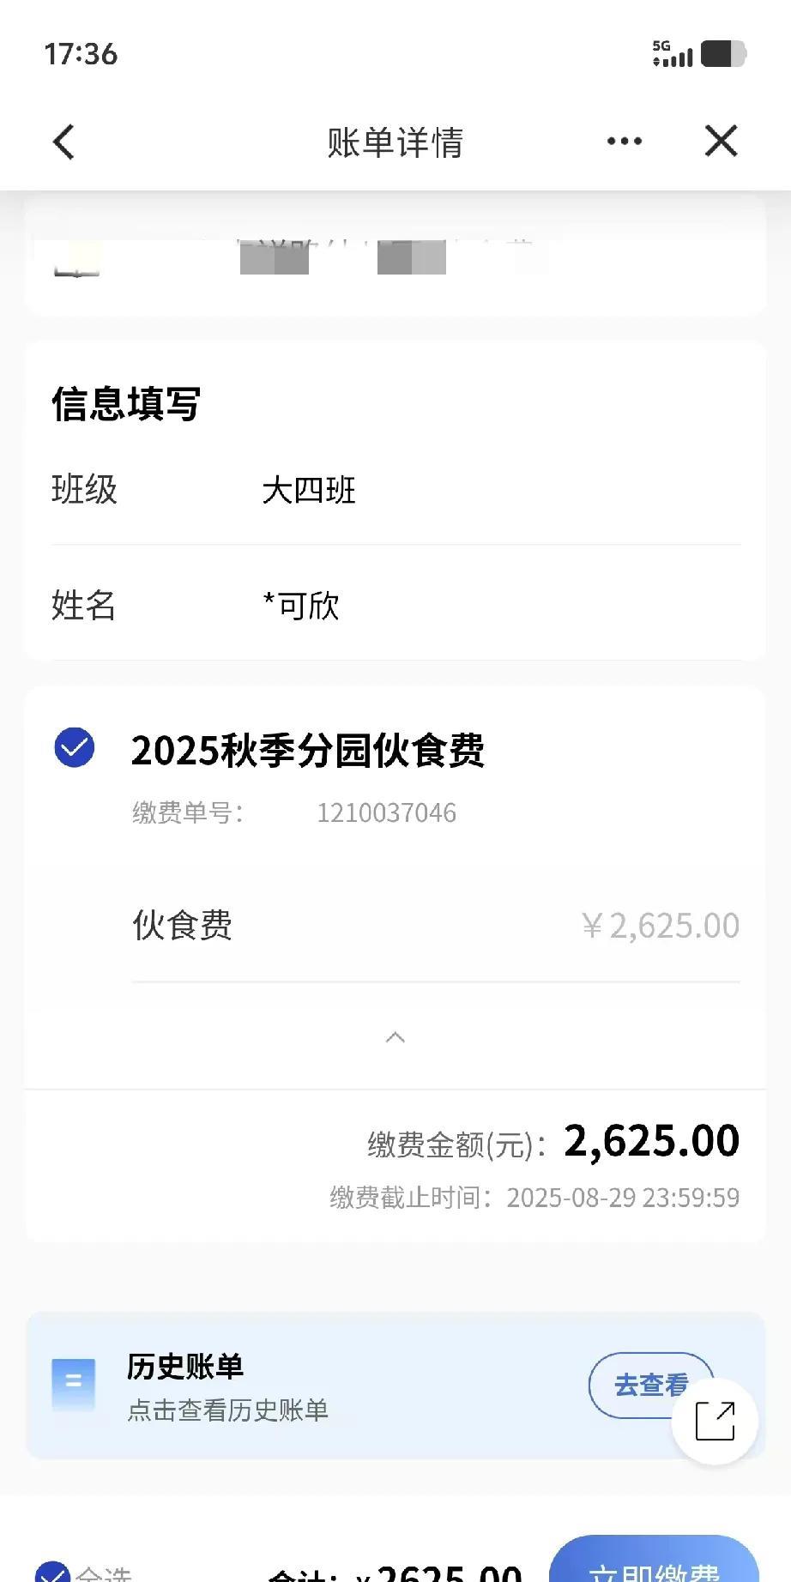Uncheck the 2025秋季分园伙食费 bill checkbox
The width and height of the screenshot is (791, 1582).
(75, 747)
